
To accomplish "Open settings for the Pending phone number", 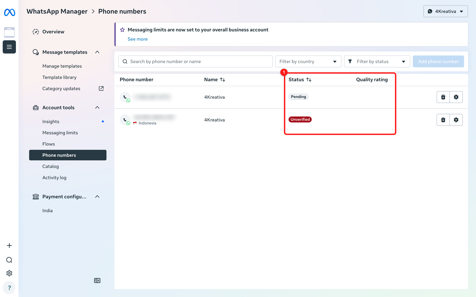I will [x=456, y=97].
